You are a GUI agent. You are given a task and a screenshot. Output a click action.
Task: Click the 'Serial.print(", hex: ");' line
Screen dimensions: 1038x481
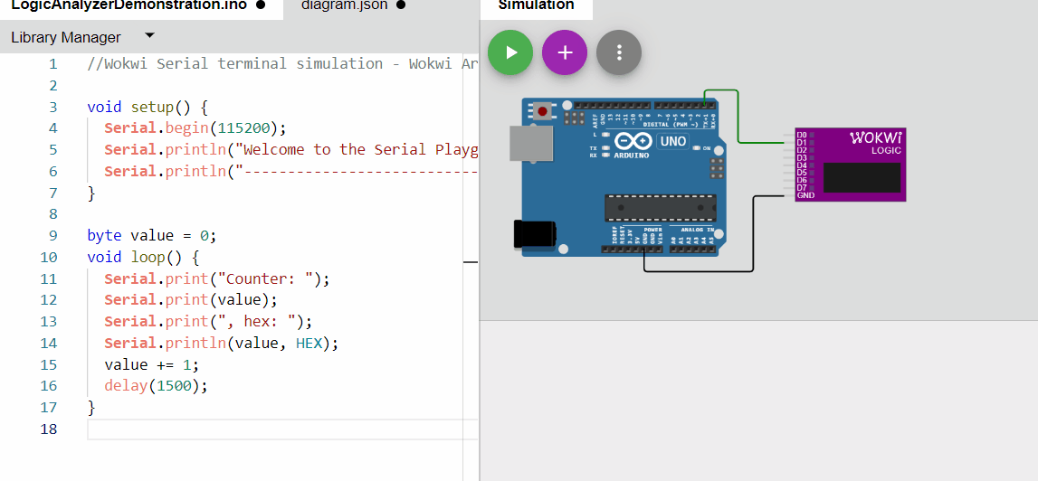(208, 322)
